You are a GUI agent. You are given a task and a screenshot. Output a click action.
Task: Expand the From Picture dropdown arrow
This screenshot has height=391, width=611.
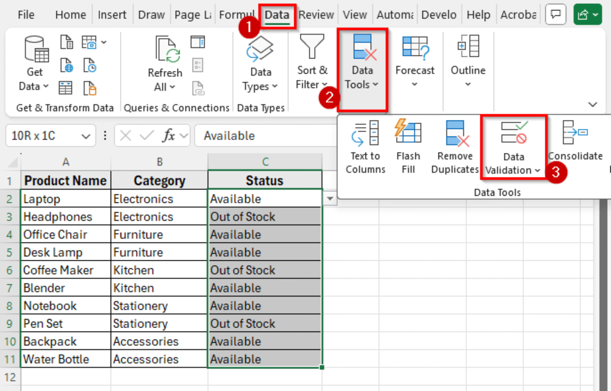104,42
